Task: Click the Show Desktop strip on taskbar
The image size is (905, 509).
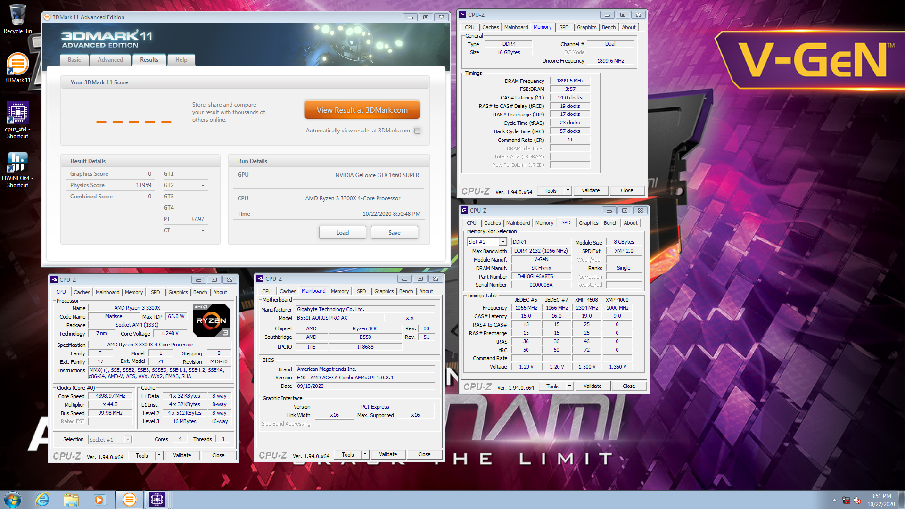Action: click(901, 500)
